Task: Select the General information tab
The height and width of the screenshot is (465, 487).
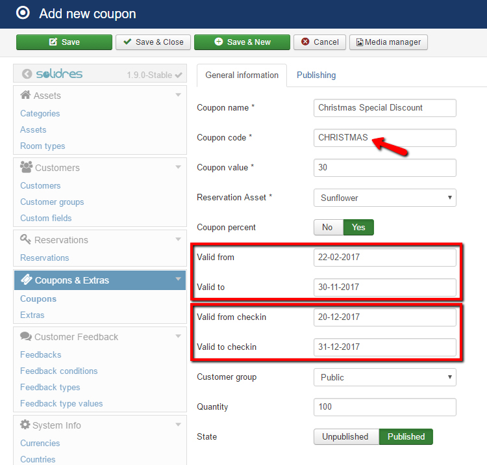Action: (x=242, y=75)
